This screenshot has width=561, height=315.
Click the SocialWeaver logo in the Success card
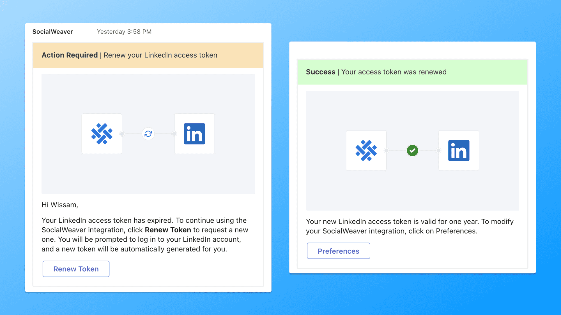tap(366, 150)
